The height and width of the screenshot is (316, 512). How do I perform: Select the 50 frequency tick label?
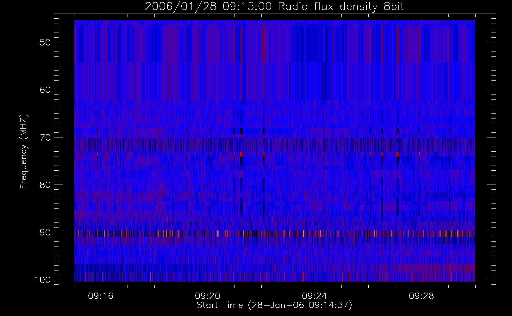[45, 43]
